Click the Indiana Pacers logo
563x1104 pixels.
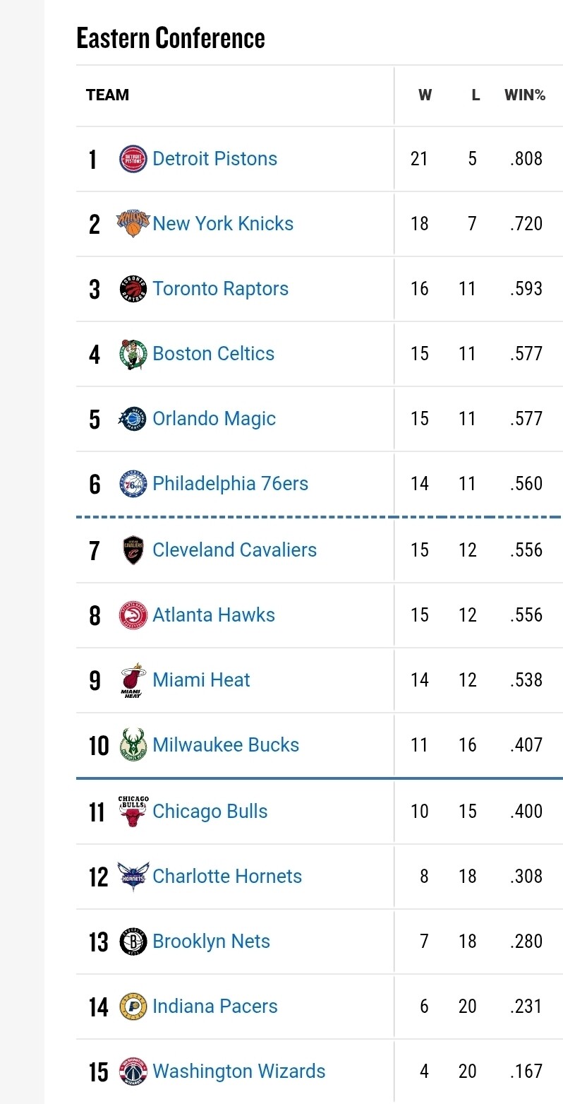(133, 1007)
